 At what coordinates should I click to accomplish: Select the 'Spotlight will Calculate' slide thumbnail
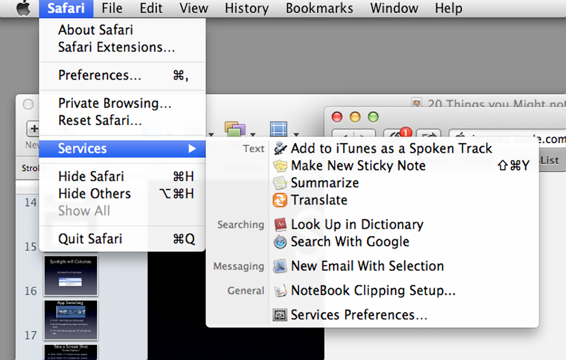[x=71, y=275]
